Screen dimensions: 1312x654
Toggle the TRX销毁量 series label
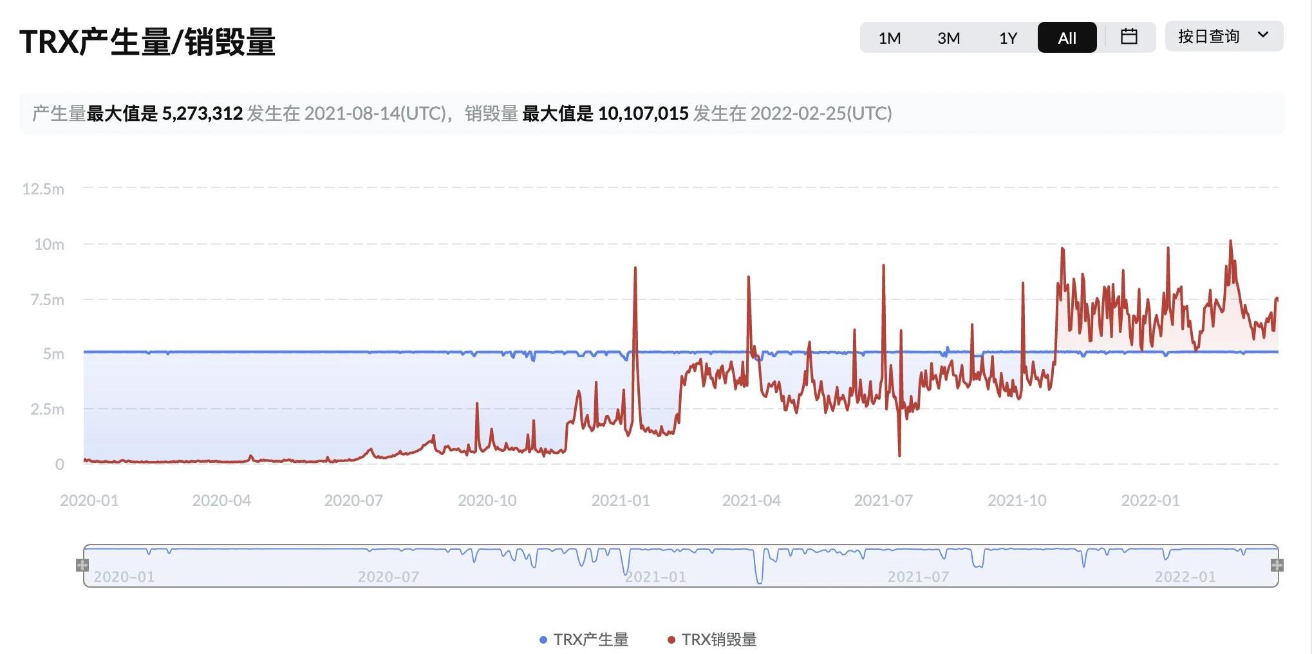(718, 640)
